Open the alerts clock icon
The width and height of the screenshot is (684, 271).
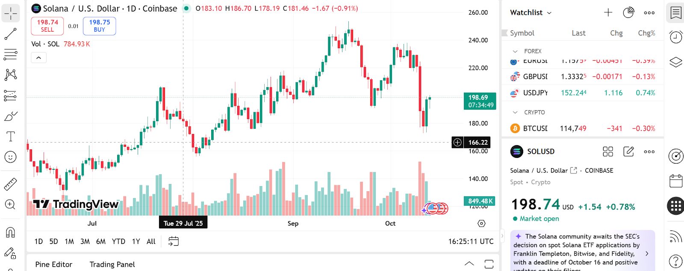click(x=675, y=37)
